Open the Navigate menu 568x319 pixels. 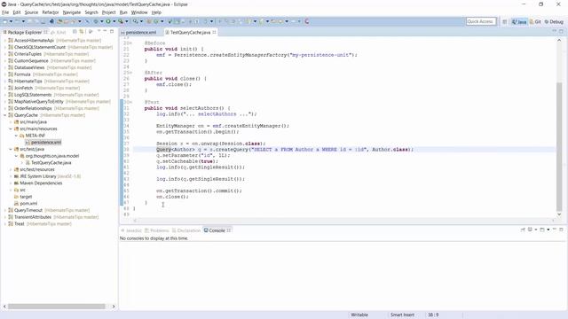pyautogui.click(x=72, y=12)
